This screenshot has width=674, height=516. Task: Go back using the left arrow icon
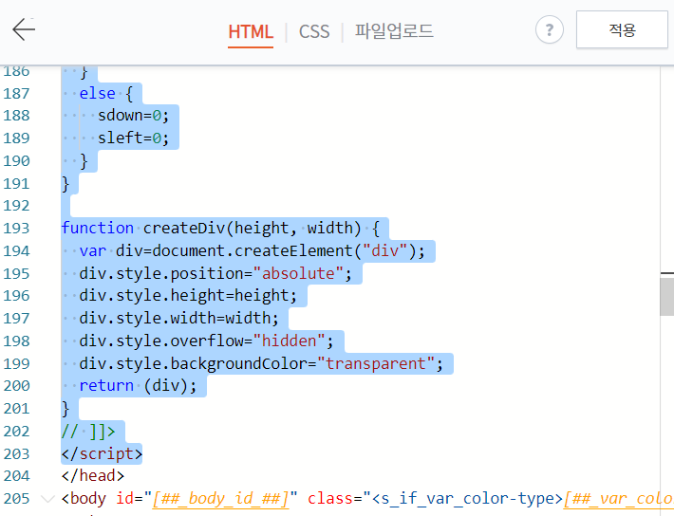tap(24, 29)
